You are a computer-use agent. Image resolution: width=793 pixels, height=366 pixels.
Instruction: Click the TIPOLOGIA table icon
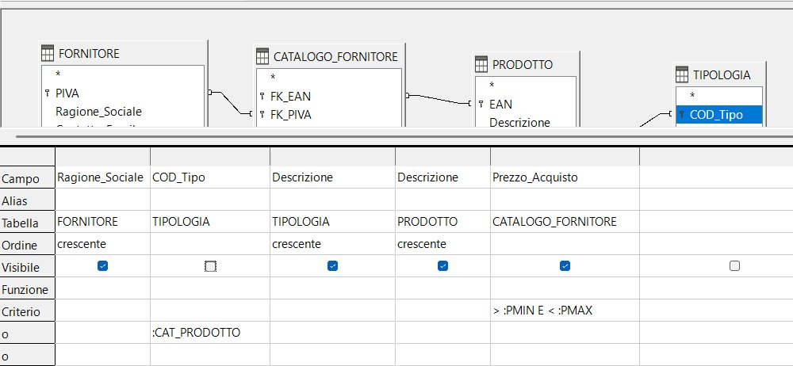682,74
